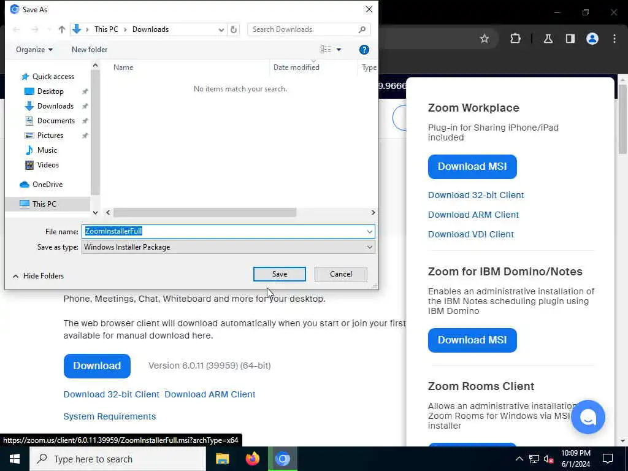628x471 pixels.
Task: Open Chrome three-dot menu
Action: coord(615,39)
